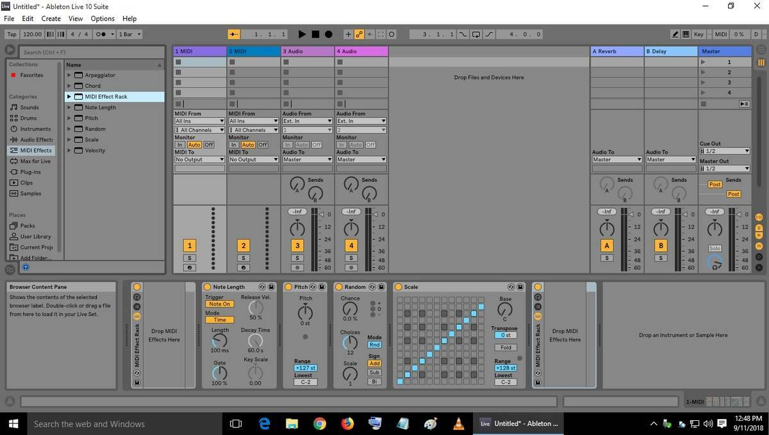
Task: Open track 1 MIDI From All Ins dropdown
Action: click(200, 121)
